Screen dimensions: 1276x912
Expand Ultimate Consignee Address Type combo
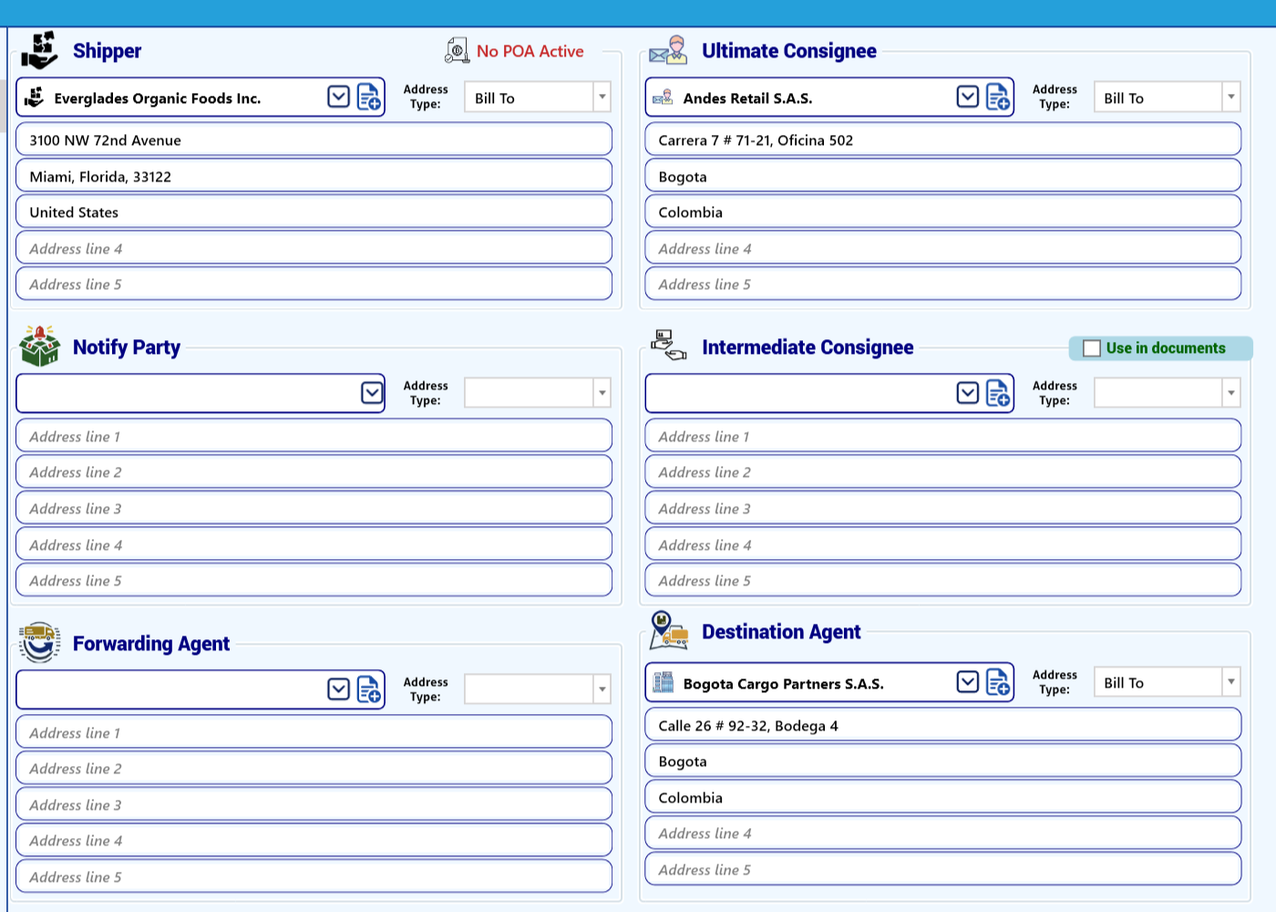[x=1231, y=98]
